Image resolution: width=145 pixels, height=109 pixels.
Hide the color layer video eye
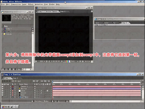(2, 91)
